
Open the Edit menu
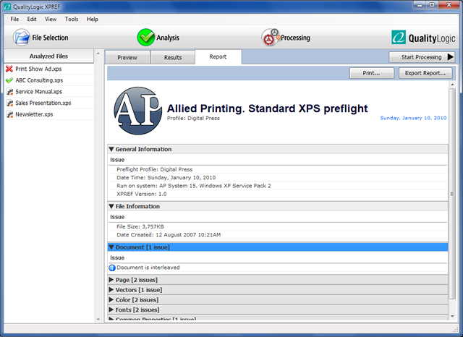point(32,20)
